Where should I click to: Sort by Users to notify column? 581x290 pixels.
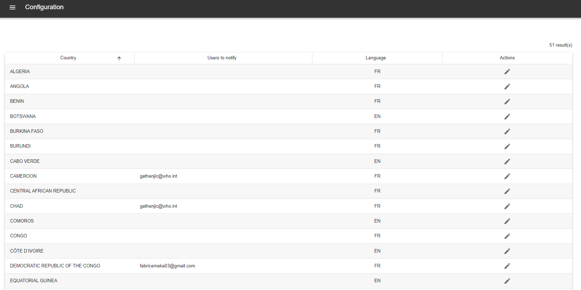pos(222,58)
